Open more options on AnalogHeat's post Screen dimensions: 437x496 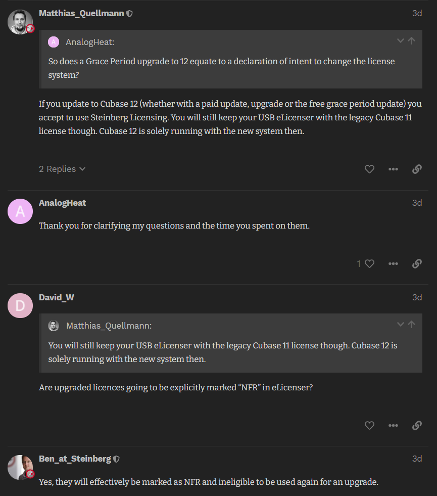click(393, 263)
